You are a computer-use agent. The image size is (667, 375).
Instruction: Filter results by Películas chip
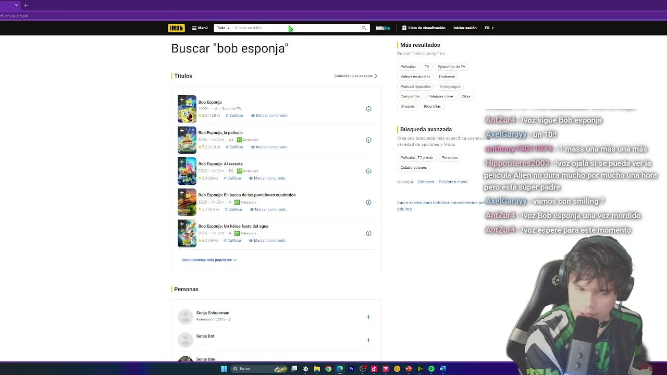(408, 67)
